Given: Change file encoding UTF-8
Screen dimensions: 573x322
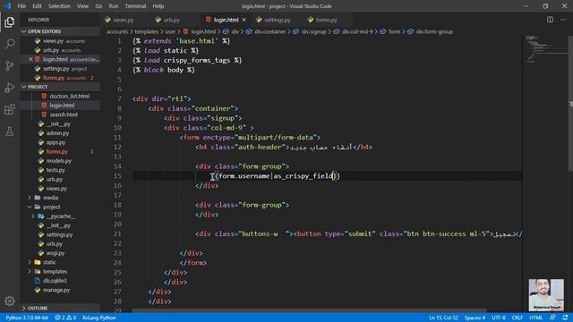Looking at the screenshot, I should point(499,318).
